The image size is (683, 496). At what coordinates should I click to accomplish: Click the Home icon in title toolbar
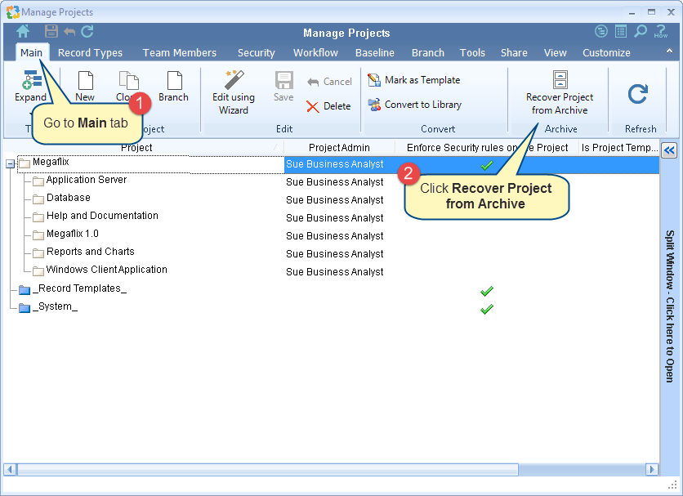[x=23, y=31]
